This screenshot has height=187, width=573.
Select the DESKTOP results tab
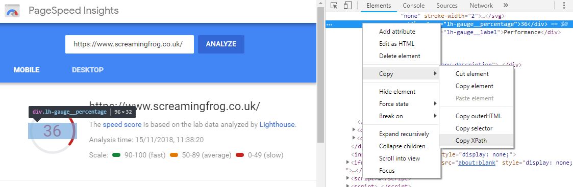[x=88, y=70]
